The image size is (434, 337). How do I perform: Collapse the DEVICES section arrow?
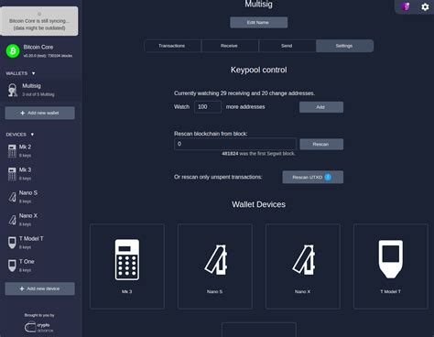[32, 135]
